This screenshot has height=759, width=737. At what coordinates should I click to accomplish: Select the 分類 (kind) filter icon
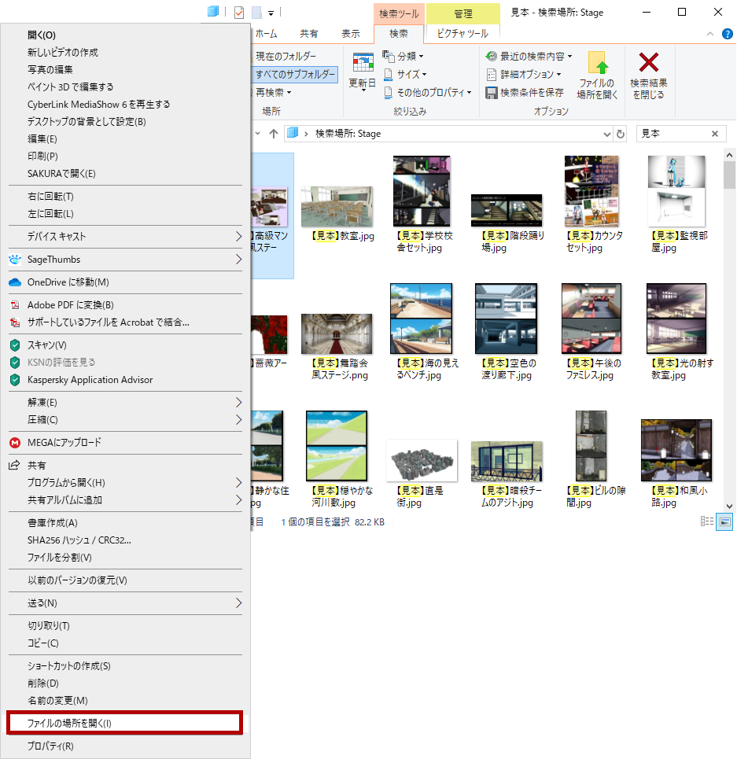(x=389, y=56)
